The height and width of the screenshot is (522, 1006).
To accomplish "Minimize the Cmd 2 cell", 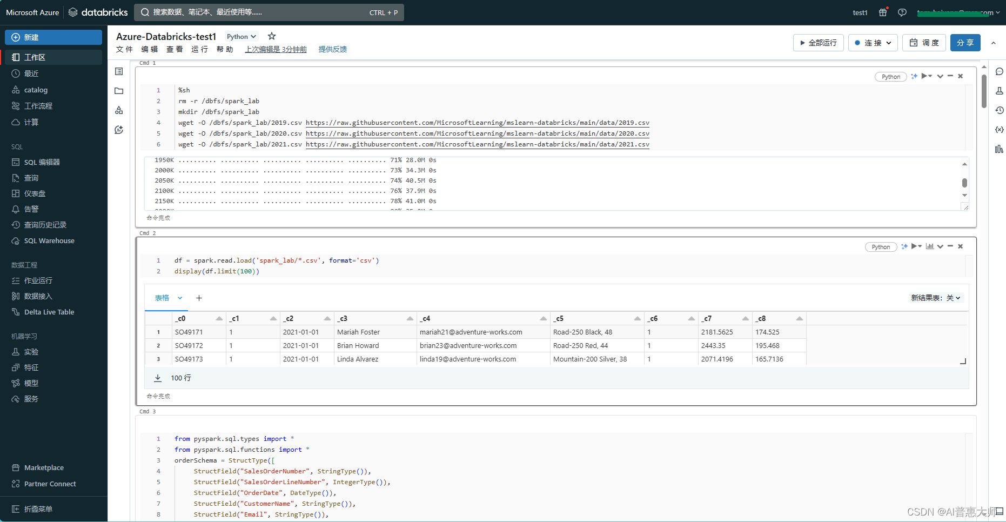I will pos(950,246).
